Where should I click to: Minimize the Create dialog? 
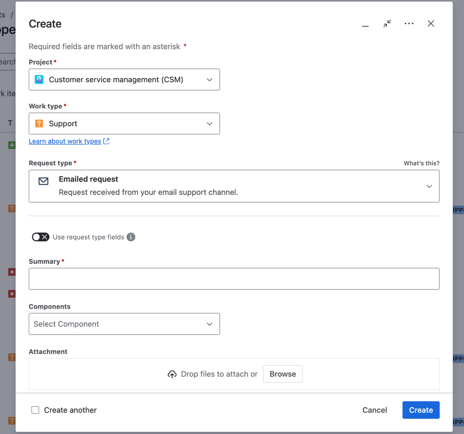tap(366, 24)
